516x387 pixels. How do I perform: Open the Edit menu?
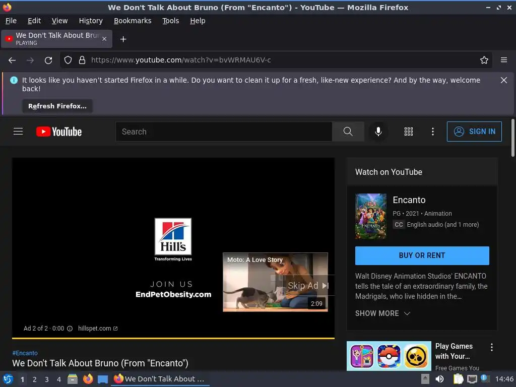34,21
